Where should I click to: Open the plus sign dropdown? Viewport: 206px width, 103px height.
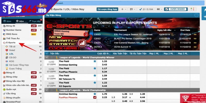point(123,9)
